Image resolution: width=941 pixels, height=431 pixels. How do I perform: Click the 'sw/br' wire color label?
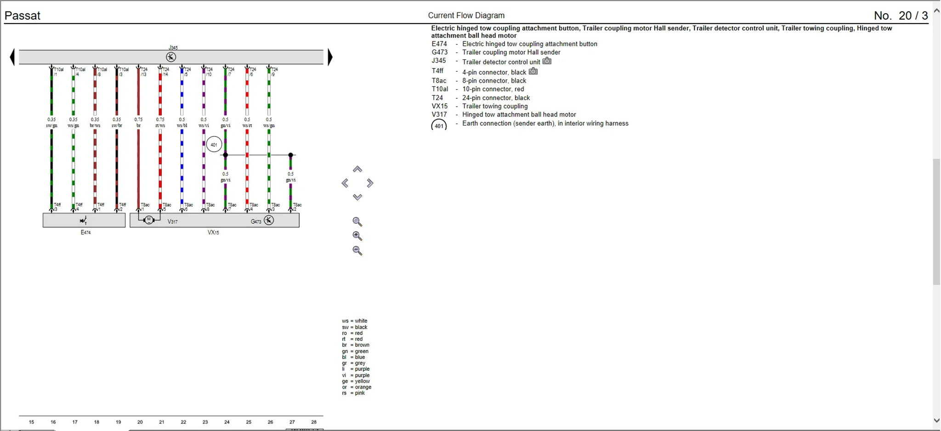117,126
